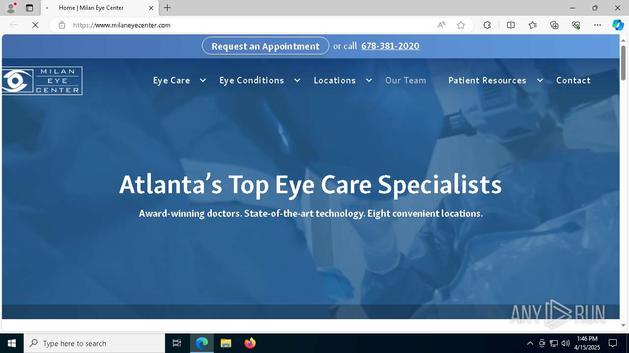Screen dimensions: 629x353
Task: Open File Explorer from the taskbar
Action: [x=226, y=343]
